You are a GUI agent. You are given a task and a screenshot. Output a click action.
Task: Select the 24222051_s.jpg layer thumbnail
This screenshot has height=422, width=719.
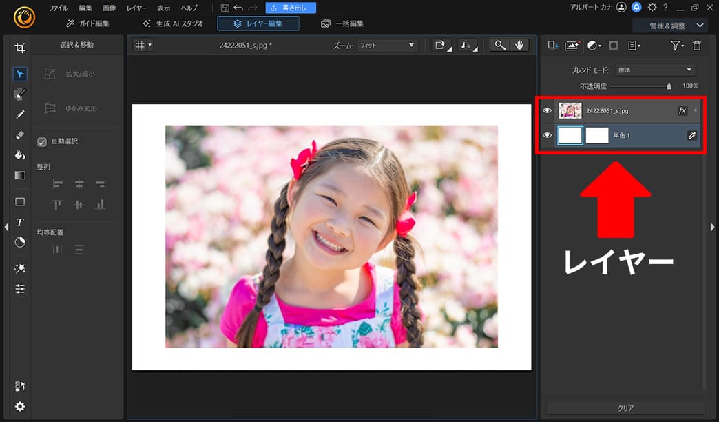(x=570, y=110)
